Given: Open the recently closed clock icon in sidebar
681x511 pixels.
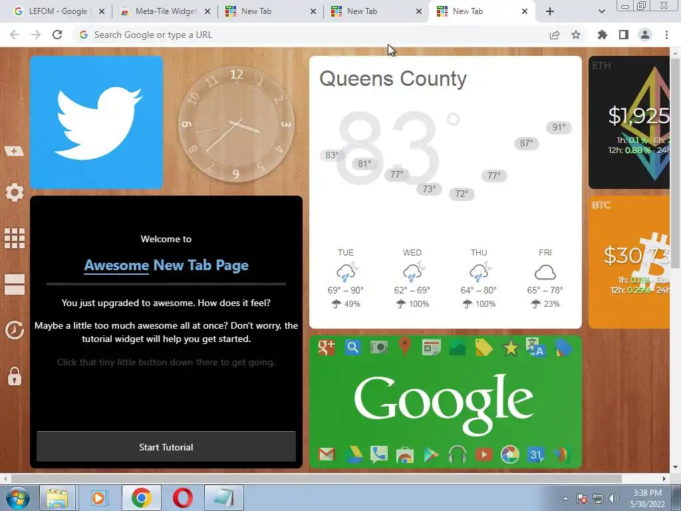Looking at the screenshot, I should point(15,330).
